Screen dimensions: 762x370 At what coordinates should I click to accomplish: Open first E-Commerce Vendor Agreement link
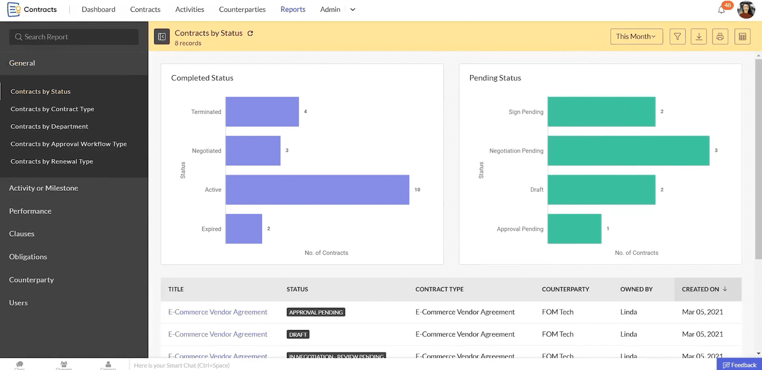tap(218, 312)
